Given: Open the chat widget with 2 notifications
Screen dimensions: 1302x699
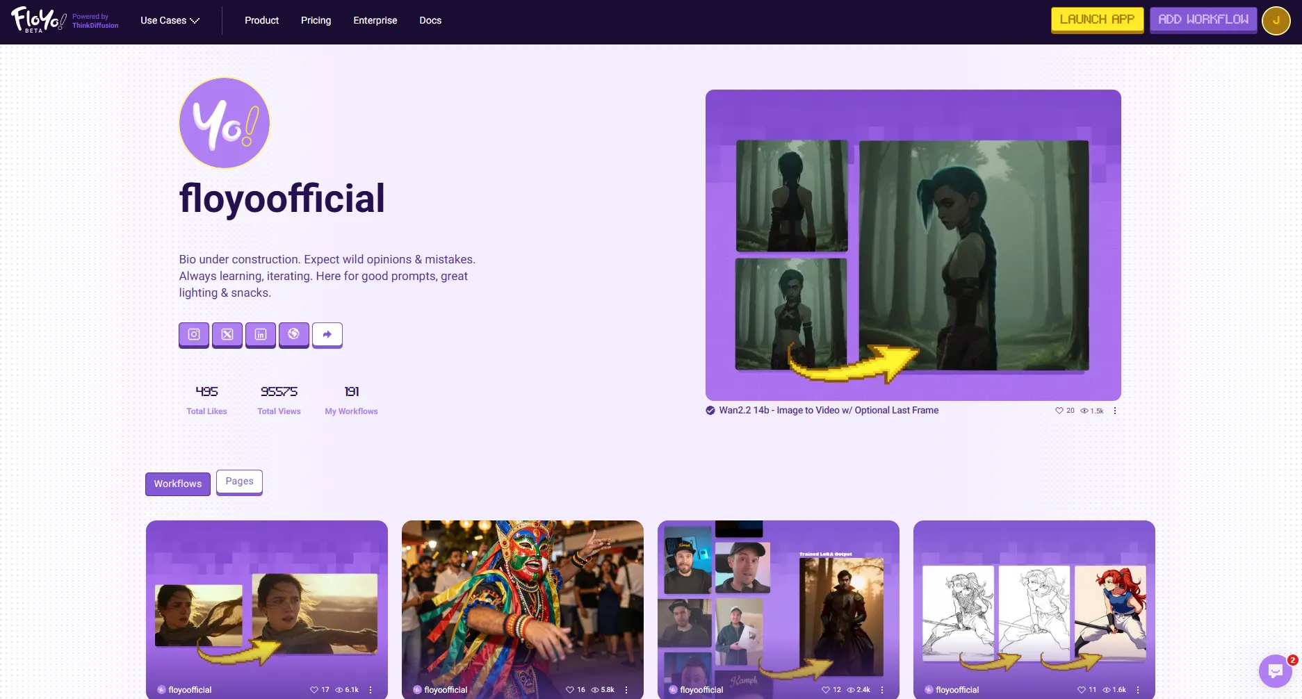Looking at the screenshot, I should 1276,671.
